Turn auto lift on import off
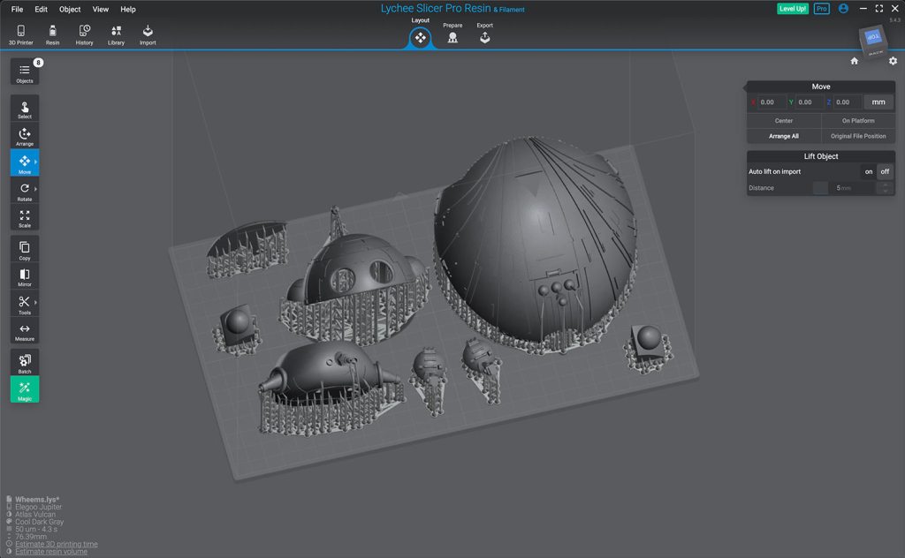The width and height of the screenshot is (905, 558). 885,171
